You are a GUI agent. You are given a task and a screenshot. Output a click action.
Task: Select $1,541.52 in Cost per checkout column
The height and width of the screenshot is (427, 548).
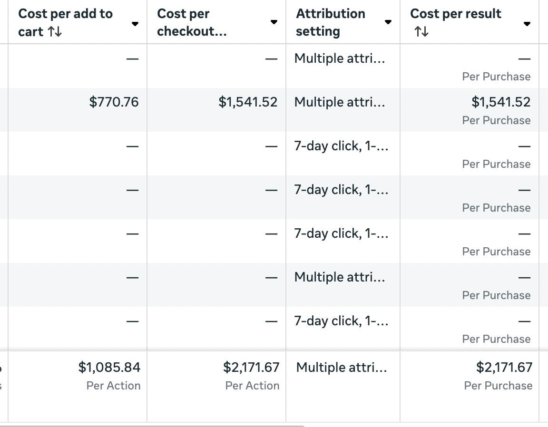point(248,102)
